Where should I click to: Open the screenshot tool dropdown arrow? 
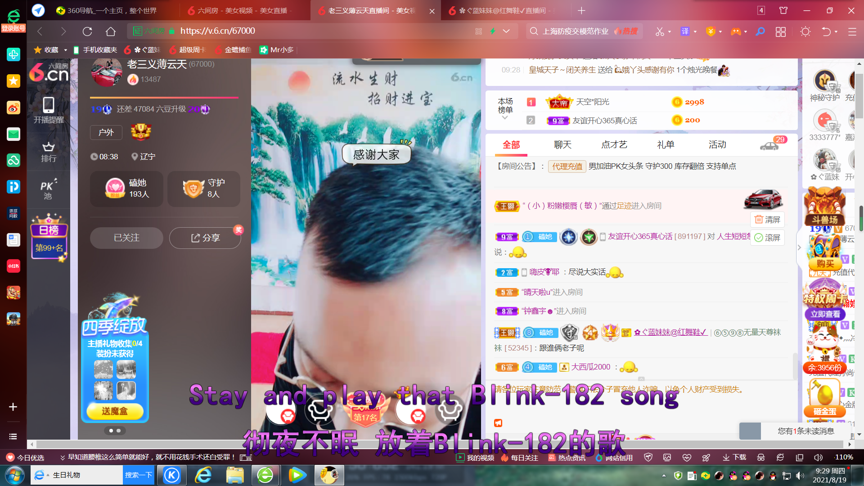click(x=670, y=31)
